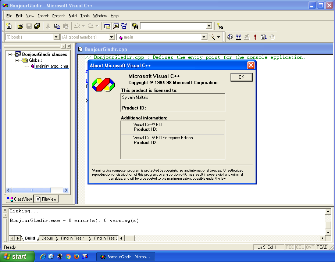
Task: Select the Find in Files 1 tab
Action: coord(73,238)
